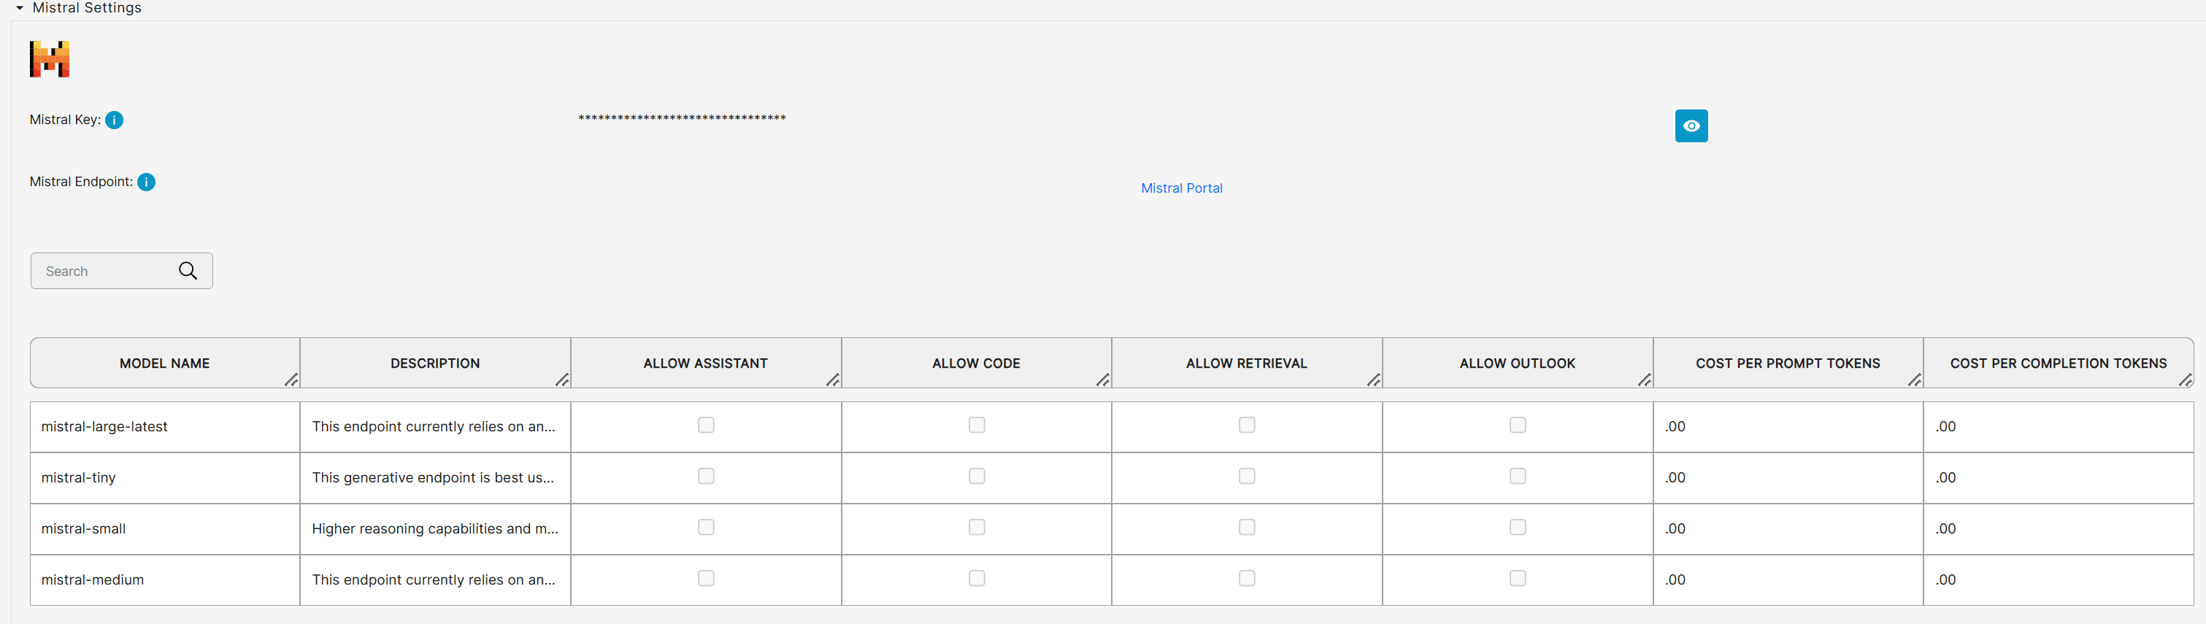Image resolution: width=2206 pixels, height=624 pixels.
Task: Enable Allow Assistant for mistral-large-latest
Action: pos(706,425)
